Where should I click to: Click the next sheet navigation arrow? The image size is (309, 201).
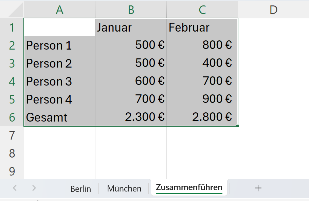tap(34, 188)
